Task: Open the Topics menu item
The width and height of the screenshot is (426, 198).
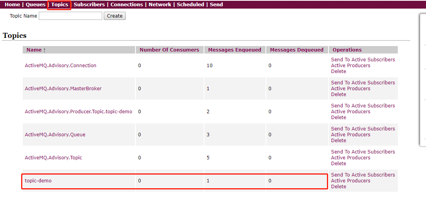Action: (x=60, y=5)
